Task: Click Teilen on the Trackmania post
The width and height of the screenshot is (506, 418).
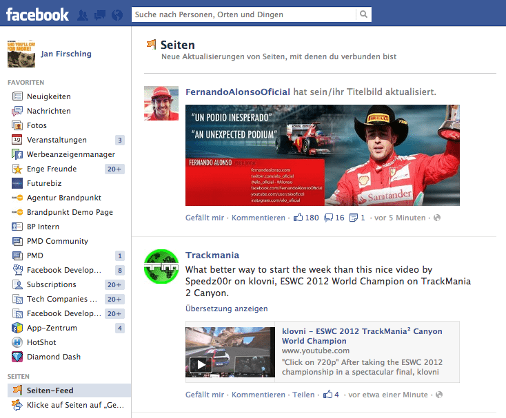Action: tap(303, 395)
